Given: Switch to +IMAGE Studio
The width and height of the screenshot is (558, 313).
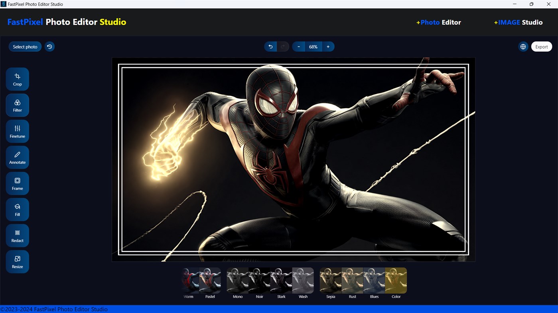Looking at the screenshot, I should [x=518, y=22].
